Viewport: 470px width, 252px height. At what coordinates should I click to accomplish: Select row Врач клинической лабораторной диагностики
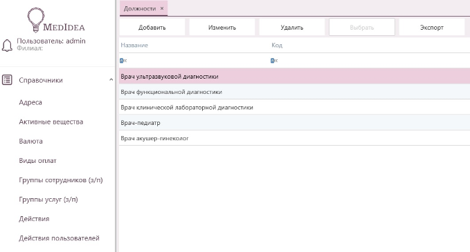294,107
